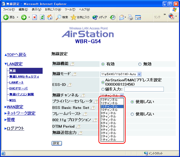Open help icon beside フレームバースト
Viewport: 180px width, 157px height.
[85, 114]
